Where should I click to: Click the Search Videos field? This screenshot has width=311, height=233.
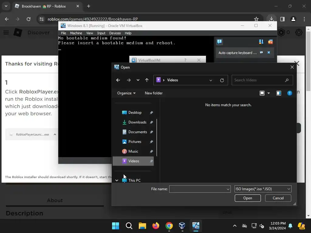point(262,80)
